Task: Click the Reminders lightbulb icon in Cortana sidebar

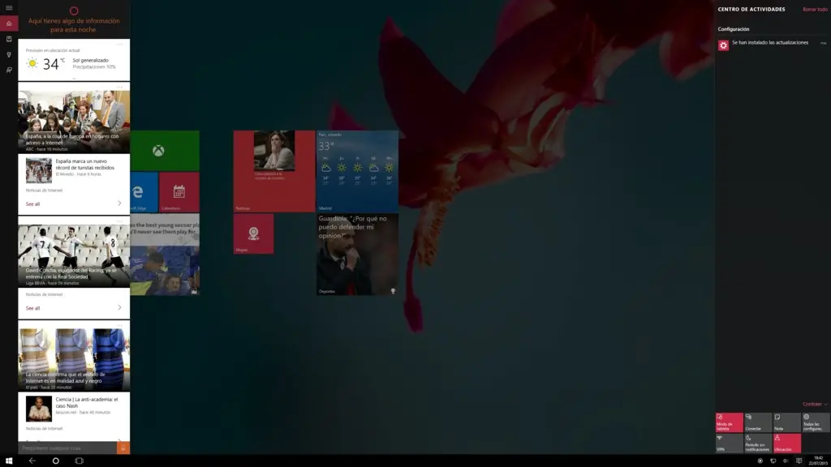Action: (x=7, y=54)
